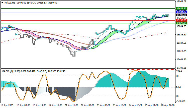188x108 pixels.
Task: Click the 18894.05 price axis value
Action: [181, 26]
